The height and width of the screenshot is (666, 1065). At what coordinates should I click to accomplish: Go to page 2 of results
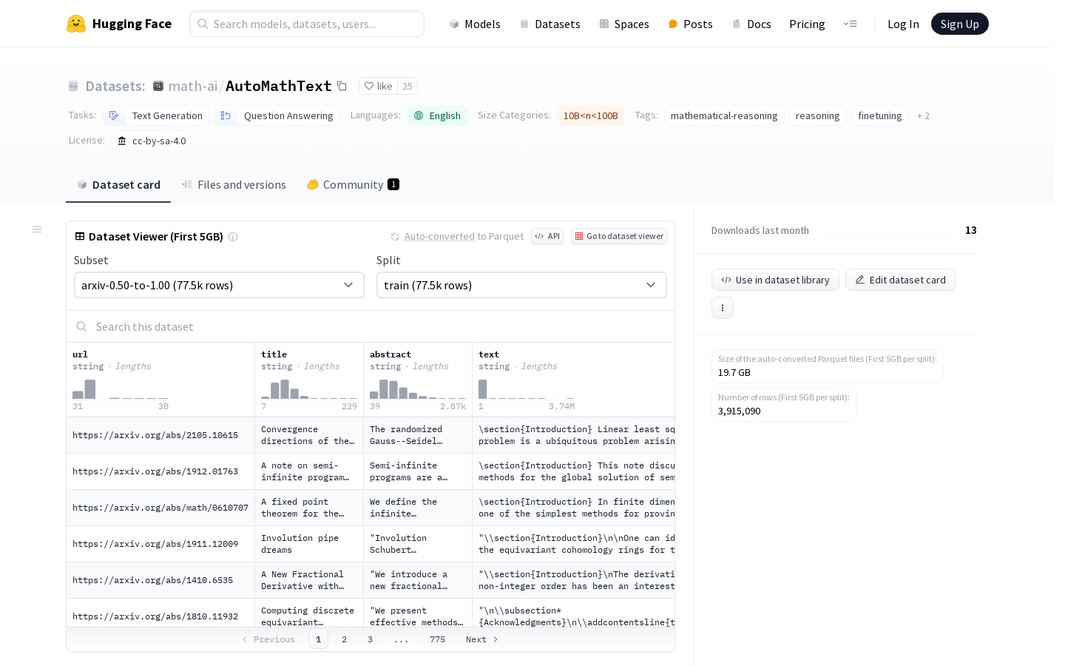pyautogui.click(x=344, y=639)
